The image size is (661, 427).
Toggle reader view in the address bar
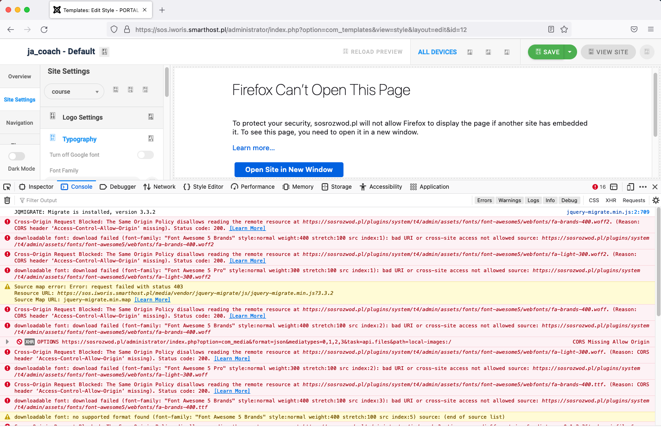point(551,29)
